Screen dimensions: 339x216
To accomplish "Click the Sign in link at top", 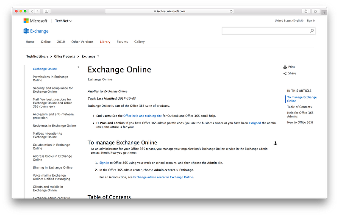I will pos(311,21).
